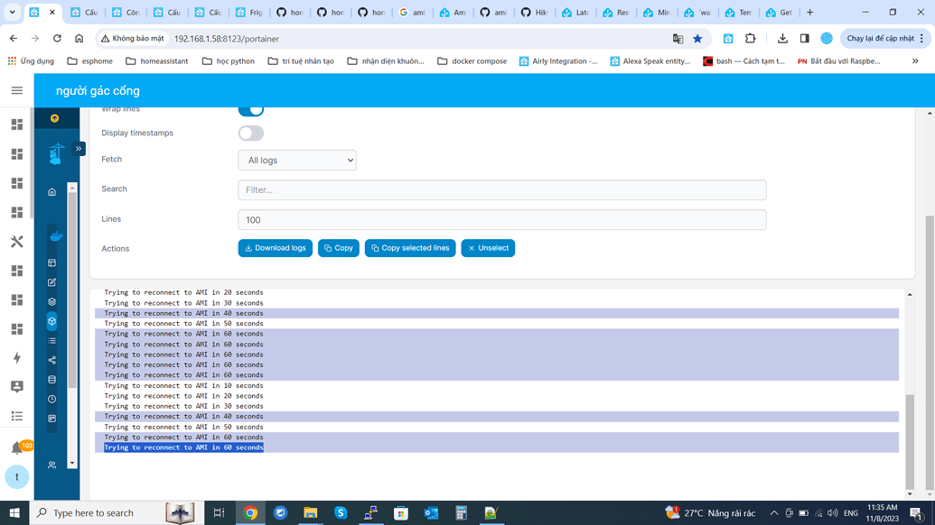Viewport: 935px width, 525px height.
Task: Open the Fetch logs dropdown showing All logs
Action: 296,160
